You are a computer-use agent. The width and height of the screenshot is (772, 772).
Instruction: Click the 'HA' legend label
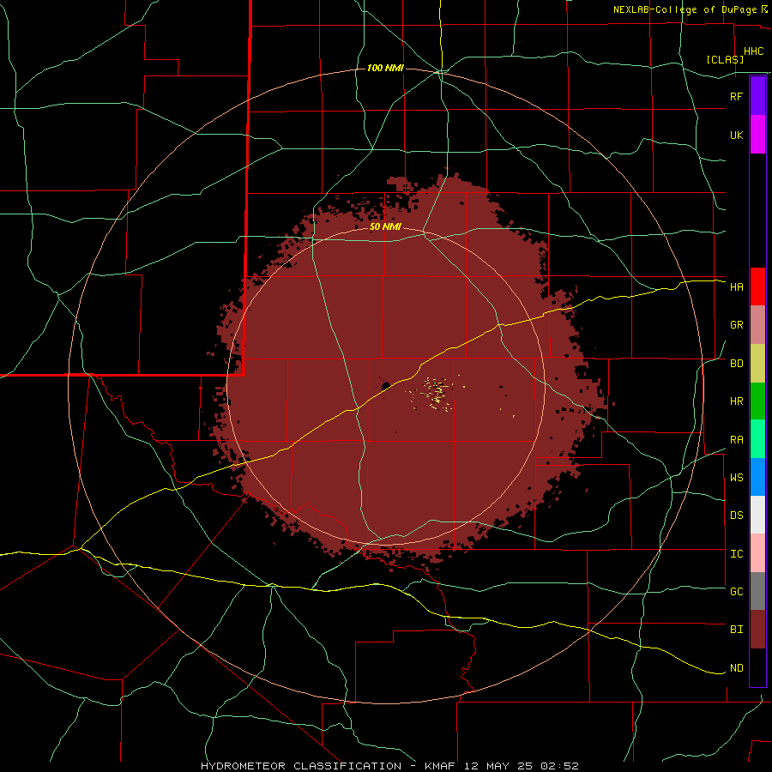tap(736, 286)
